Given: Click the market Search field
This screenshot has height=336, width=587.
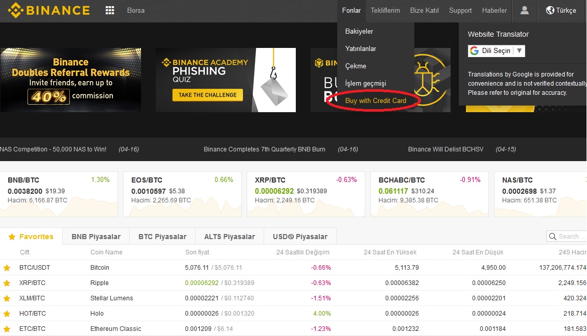Looking at the screenshot, I should 567,236.
